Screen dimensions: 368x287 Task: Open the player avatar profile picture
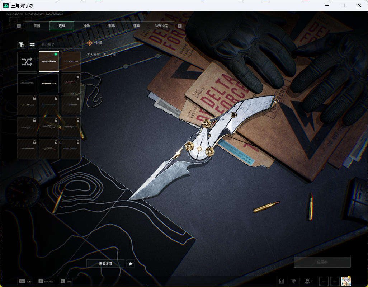[x=346, y=281]
